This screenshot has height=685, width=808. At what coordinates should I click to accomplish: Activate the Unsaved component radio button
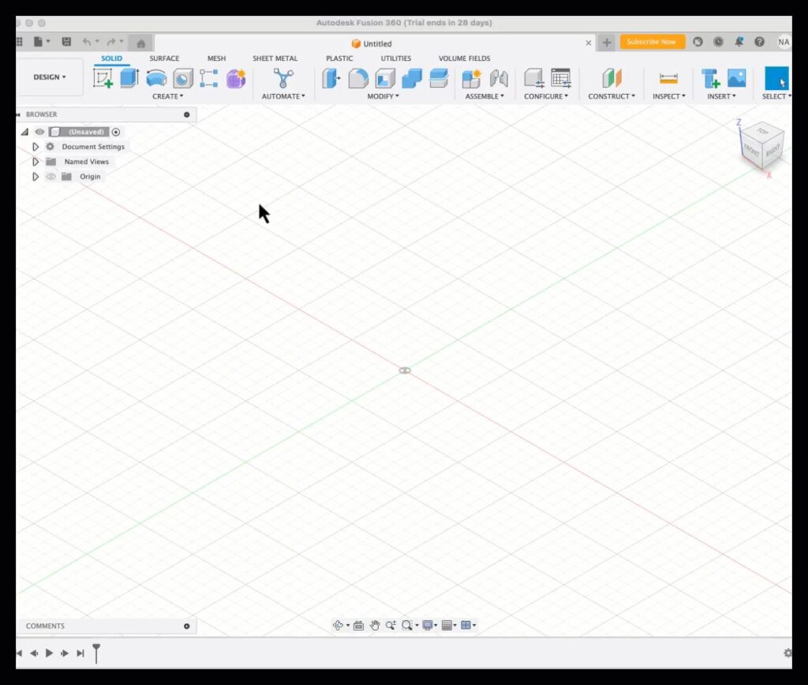116,132
